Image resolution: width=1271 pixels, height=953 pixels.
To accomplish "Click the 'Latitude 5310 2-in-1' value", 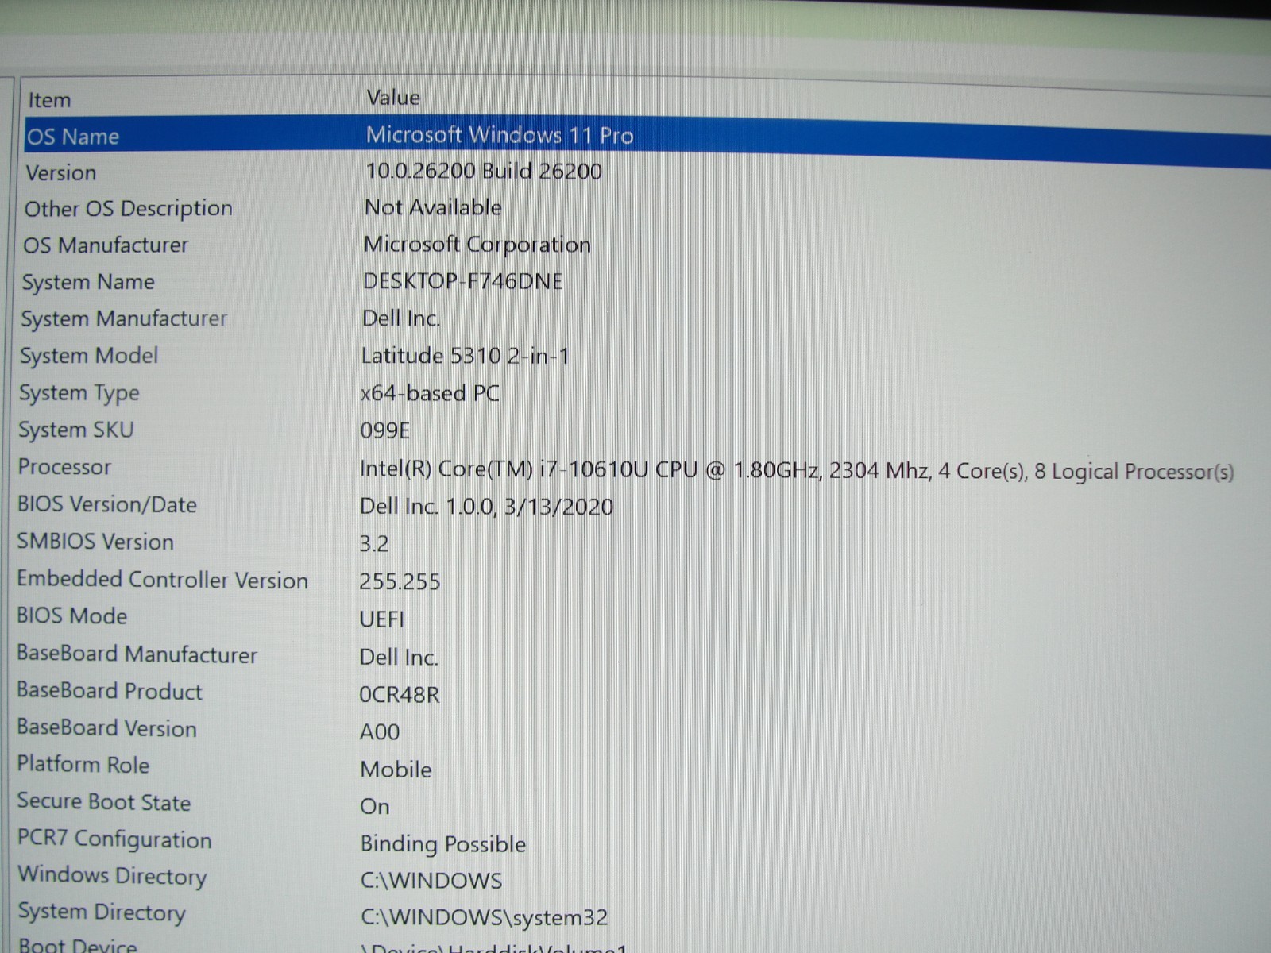I will pyautogui.click(x=466, y=356).
